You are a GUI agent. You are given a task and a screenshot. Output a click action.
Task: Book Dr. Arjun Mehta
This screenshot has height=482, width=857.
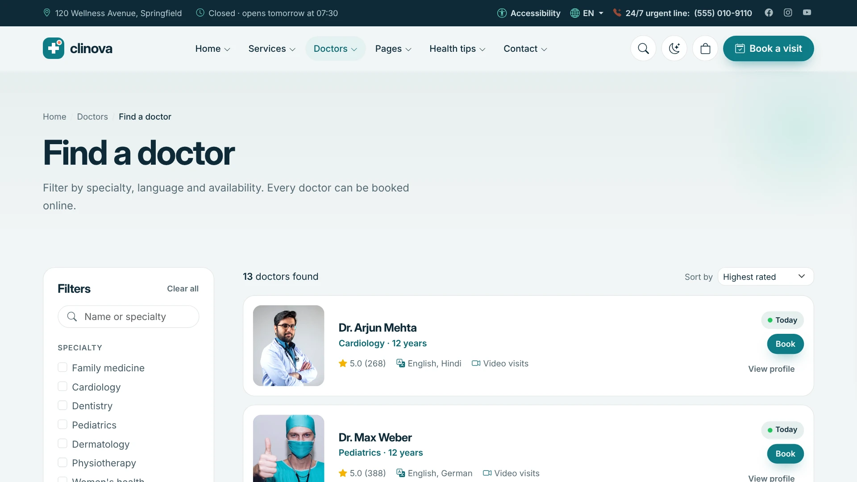tap(785, 344)
